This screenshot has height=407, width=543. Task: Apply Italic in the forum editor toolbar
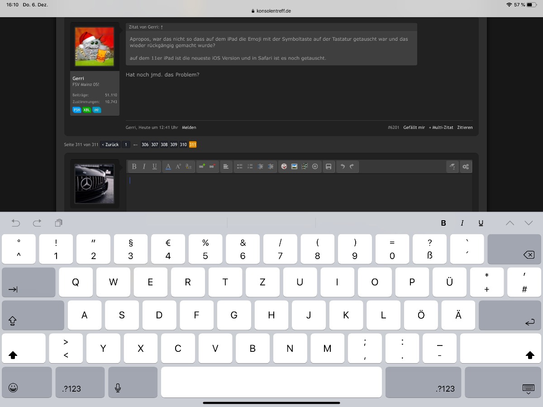[x=144, y=166]
